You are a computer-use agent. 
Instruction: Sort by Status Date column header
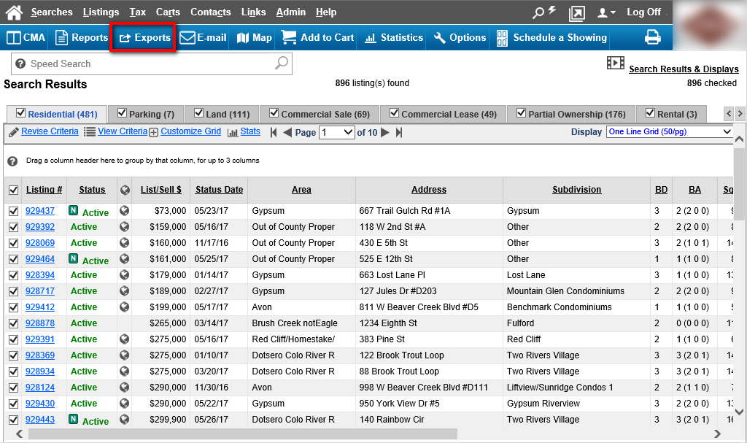click(x=219, y=189)
